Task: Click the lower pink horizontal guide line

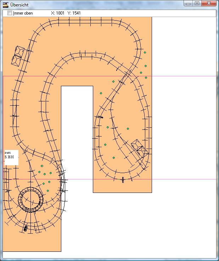Action: 177,179
